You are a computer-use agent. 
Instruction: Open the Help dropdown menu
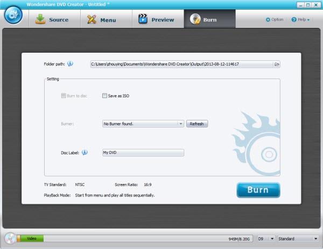click(300, 19)
